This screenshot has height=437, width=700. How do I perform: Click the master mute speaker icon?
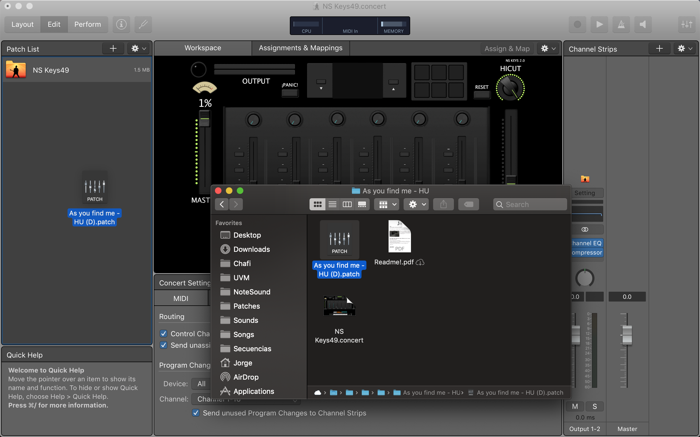[643, 24]
